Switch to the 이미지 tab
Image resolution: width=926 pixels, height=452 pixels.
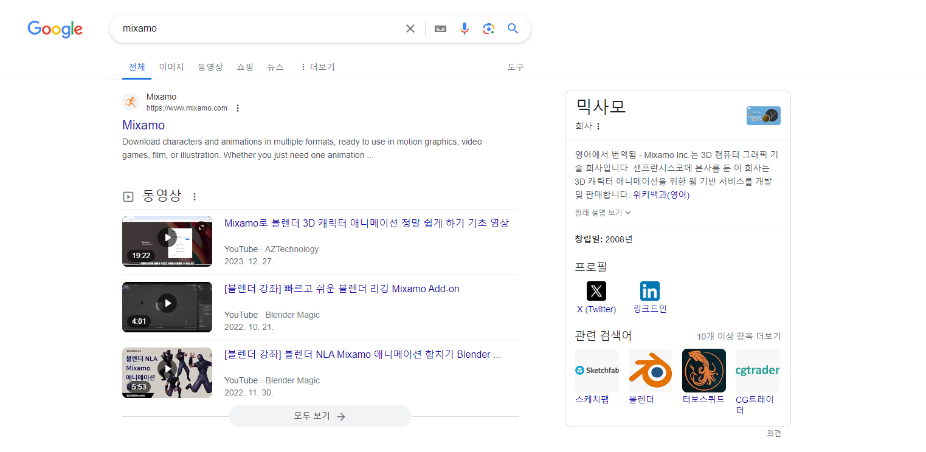pyautogui.click(x=171, y=67)
